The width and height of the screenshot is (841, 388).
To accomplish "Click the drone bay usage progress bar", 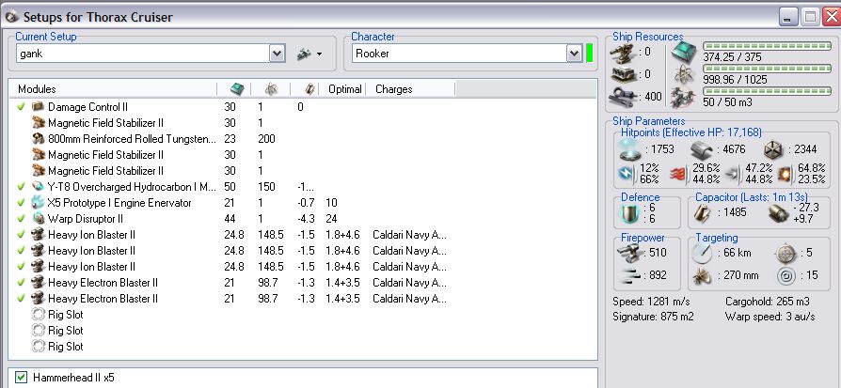I will 768,92.
